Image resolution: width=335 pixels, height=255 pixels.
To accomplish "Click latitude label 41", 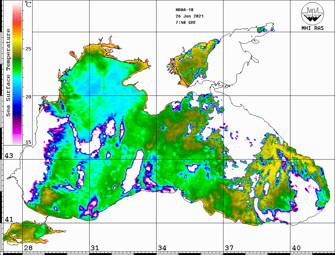I will [x=9, y=219].
